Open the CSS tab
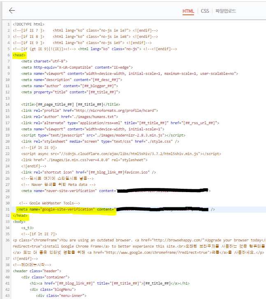 205,11
